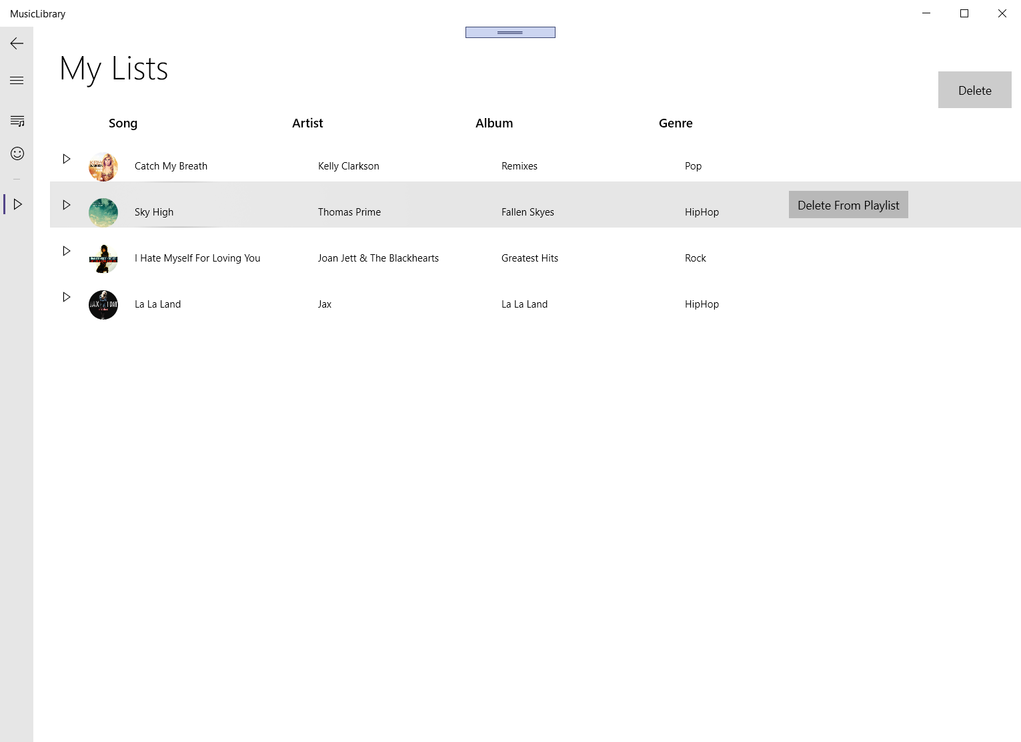
Task: Click the Greatest Hits album art
Action: [x=103, y=258]
